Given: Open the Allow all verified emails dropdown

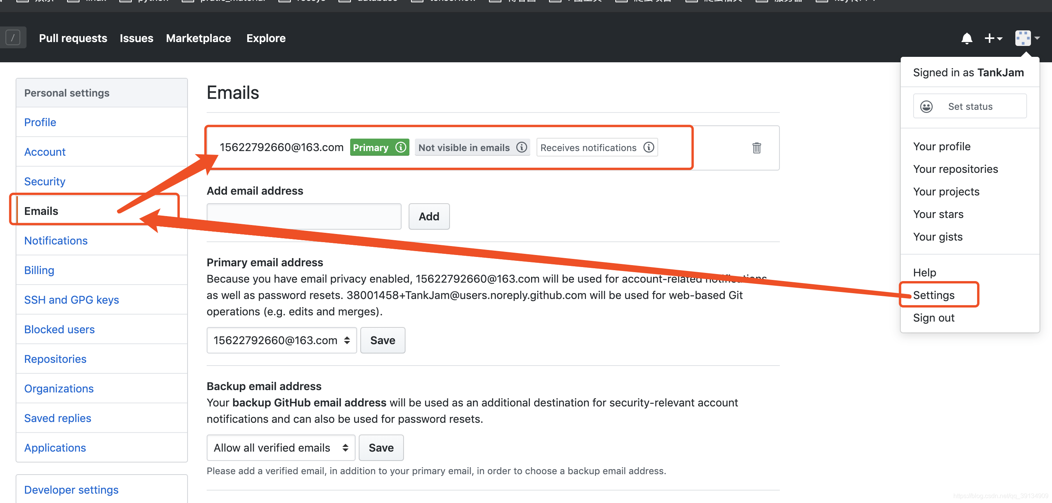Looking at the screenshot, I should point(281,448).
